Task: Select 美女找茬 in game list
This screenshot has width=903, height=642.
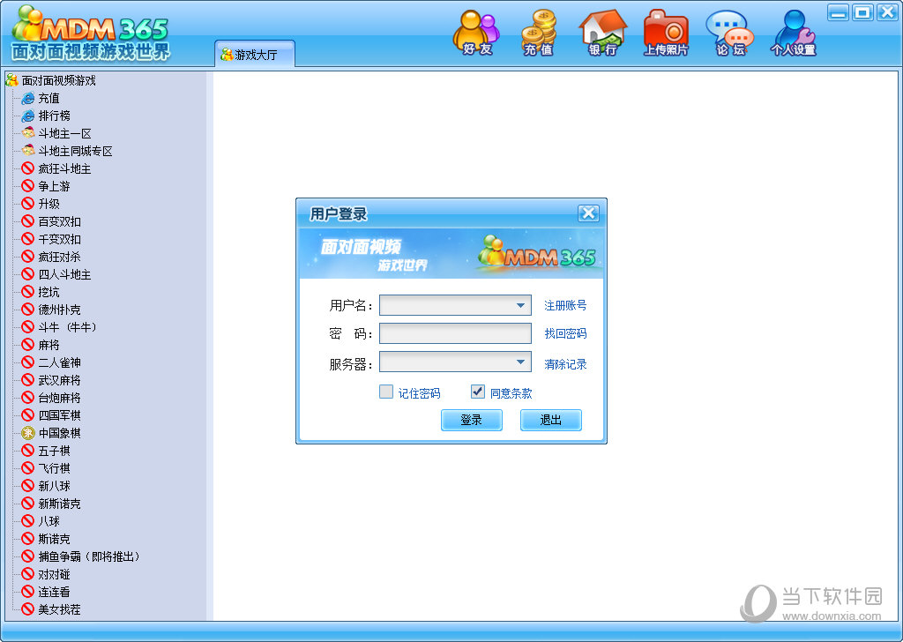Action: pos(59,609)
